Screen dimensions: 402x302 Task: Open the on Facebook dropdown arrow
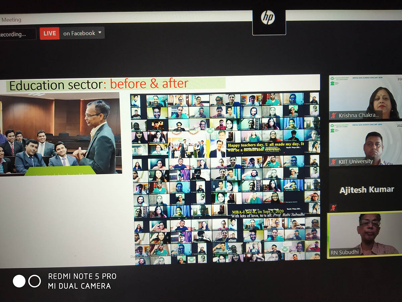[100, 33]
